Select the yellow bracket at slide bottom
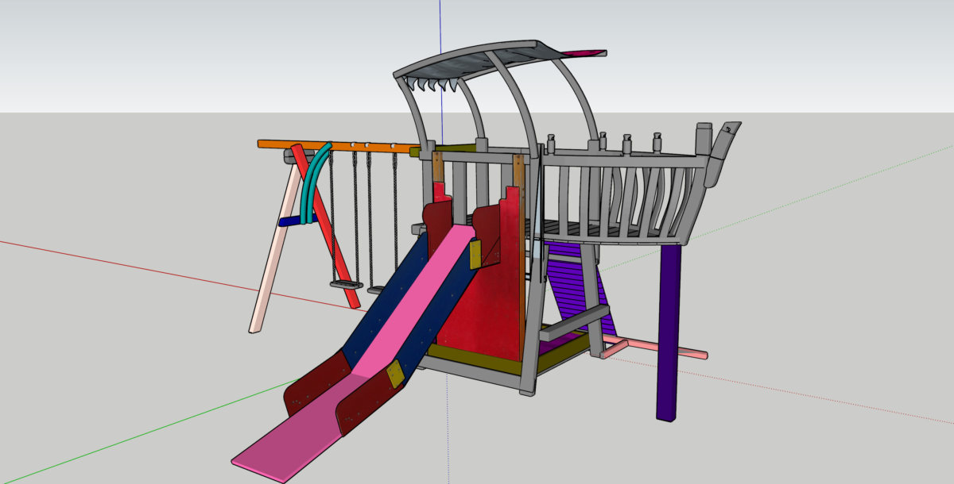 pos(395,375)
